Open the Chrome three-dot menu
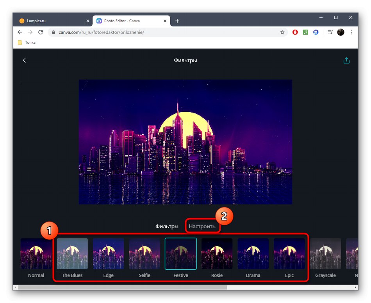The height and width of the screenshot is (303, 371). click(351, 32)
